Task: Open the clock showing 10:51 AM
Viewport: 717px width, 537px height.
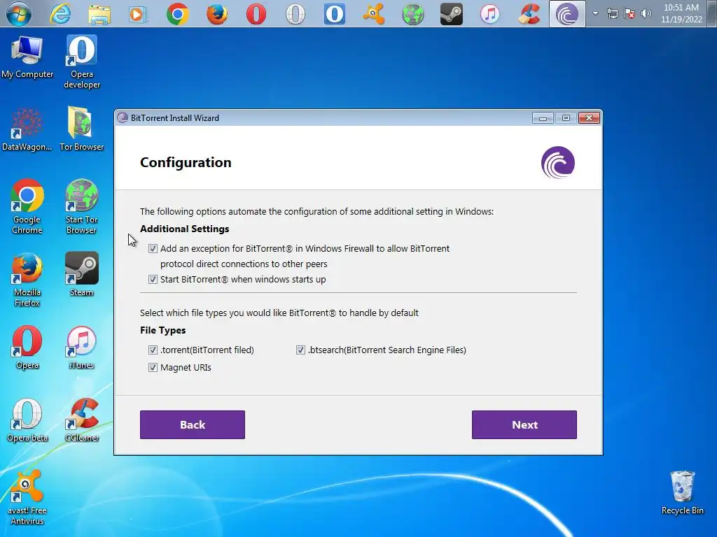Action: 681,13
